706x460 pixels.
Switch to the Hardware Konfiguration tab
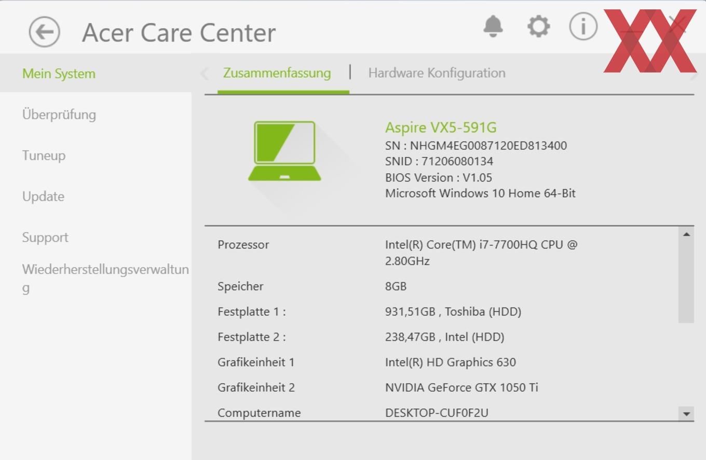coord(437,73)
